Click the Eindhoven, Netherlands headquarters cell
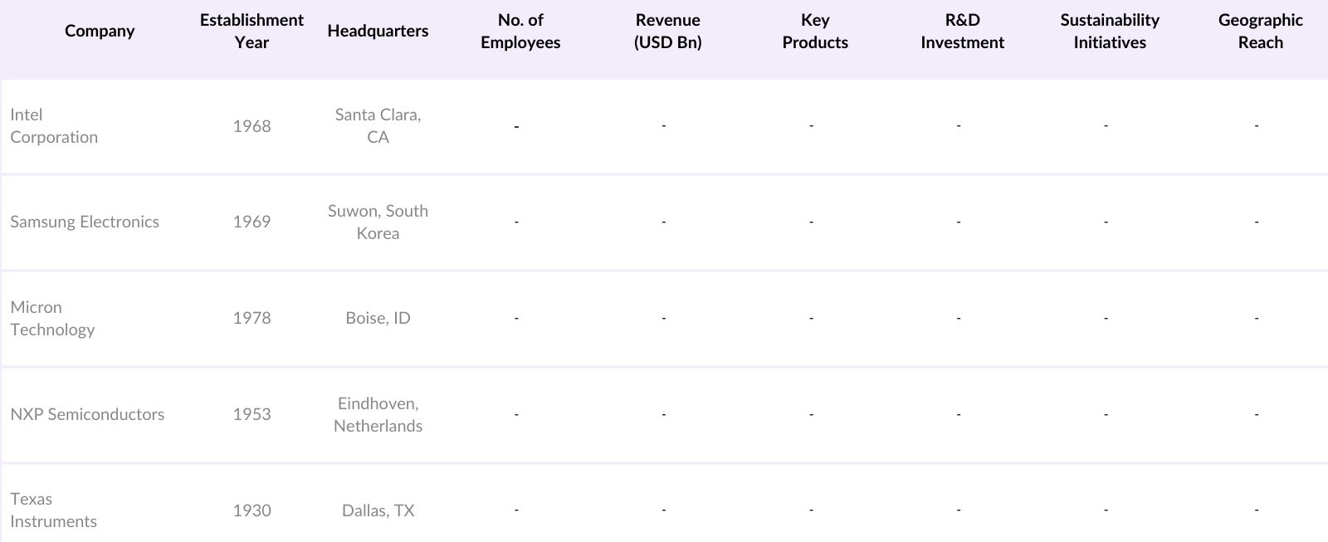Viewport: 1328px width, 542px height. [378, 414]
